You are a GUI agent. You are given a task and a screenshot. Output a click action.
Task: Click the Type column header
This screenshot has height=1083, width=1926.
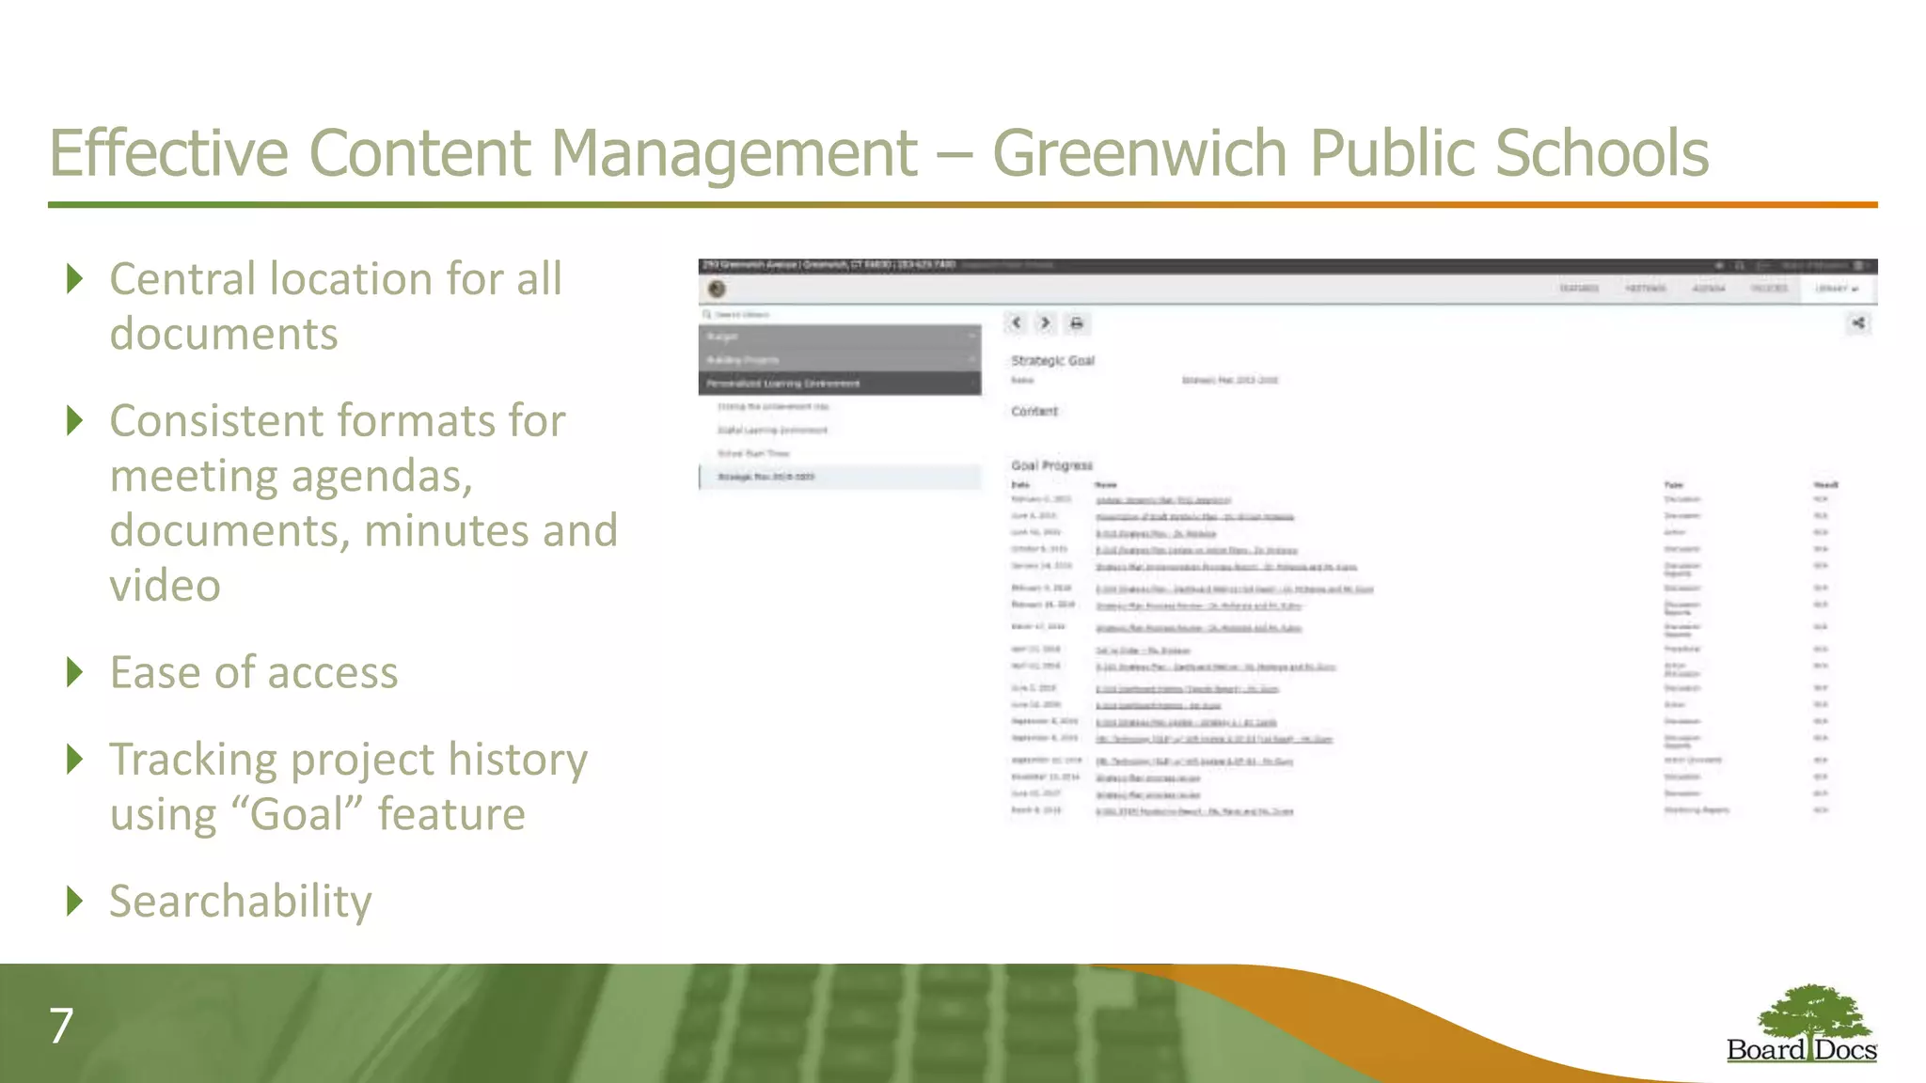[1674, 485]
